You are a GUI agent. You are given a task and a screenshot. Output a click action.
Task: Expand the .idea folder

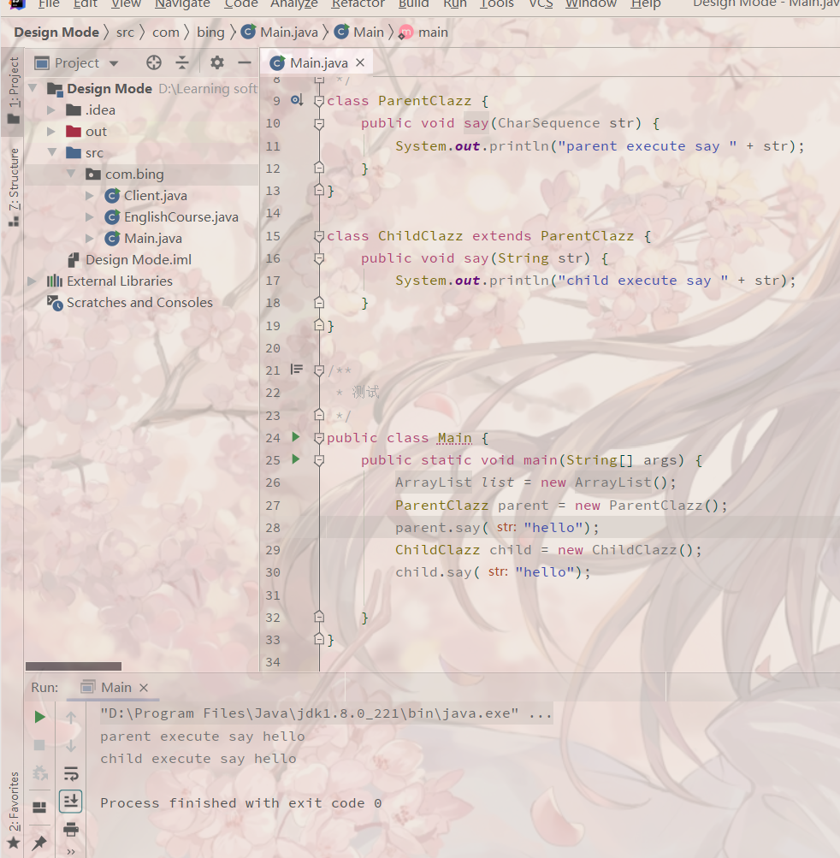pos(51,110)
